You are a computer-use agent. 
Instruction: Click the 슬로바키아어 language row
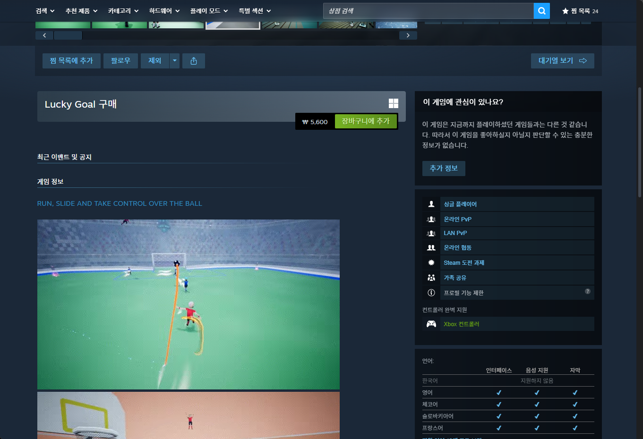(x=508, y=416)
